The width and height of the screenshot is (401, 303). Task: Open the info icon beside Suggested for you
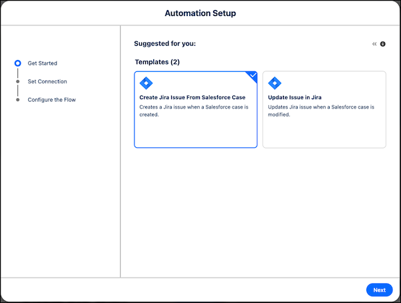382,44
